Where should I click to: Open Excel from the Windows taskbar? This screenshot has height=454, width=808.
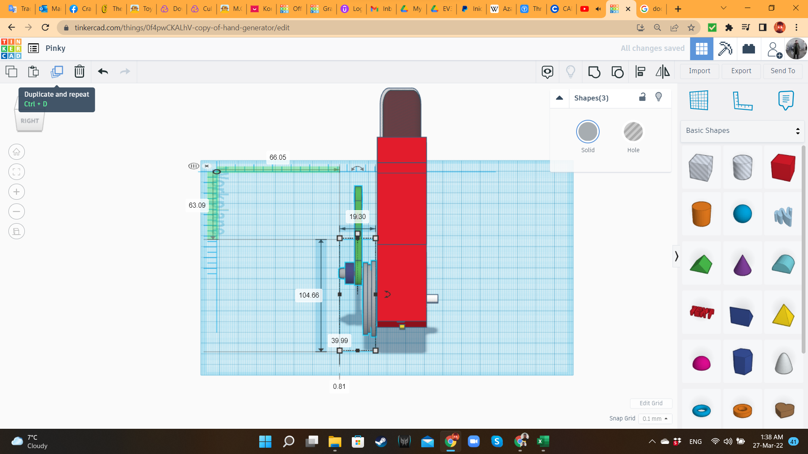543,441
